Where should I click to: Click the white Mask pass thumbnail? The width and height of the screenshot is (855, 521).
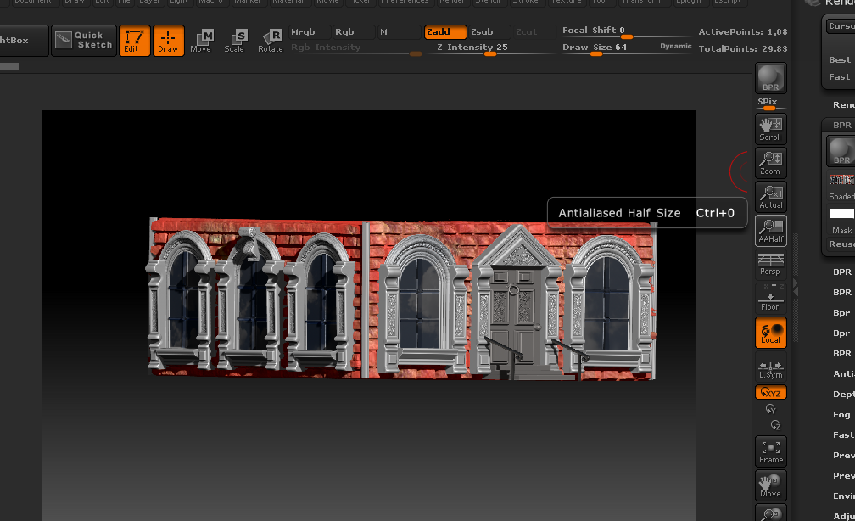(841, 214)
